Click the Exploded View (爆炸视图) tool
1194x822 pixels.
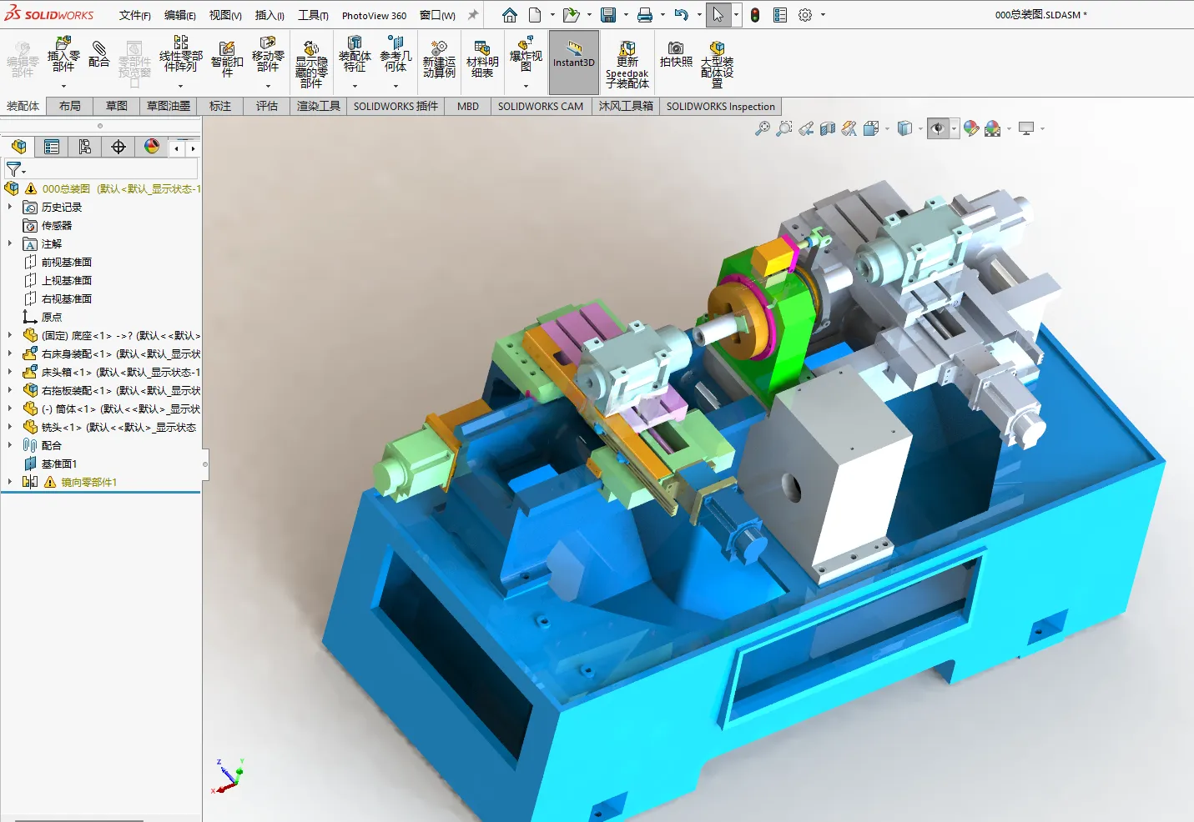pos(526,55)
